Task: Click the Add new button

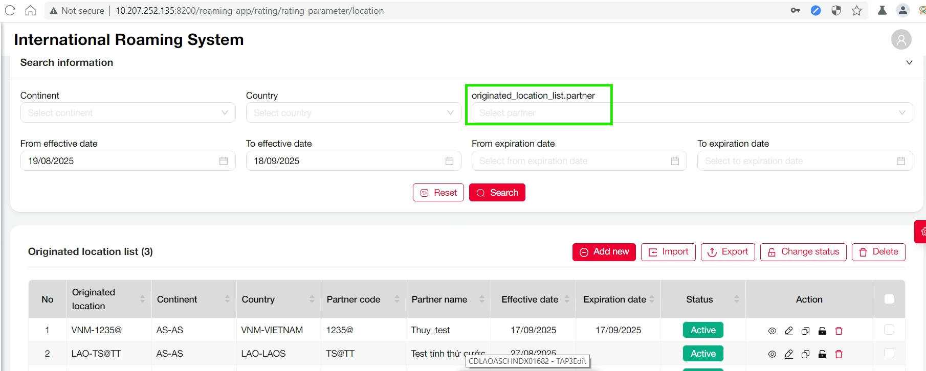Action: (x=604, y=252)
